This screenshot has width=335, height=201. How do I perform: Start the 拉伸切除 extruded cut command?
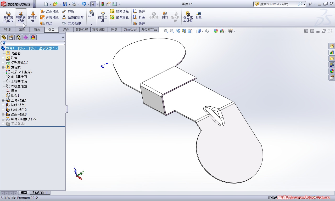119,12
